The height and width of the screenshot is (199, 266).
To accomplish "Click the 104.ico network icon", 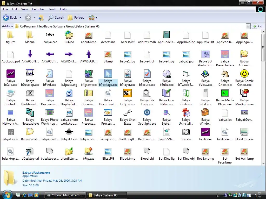I will pyautogui.click(x=69, y=35).
